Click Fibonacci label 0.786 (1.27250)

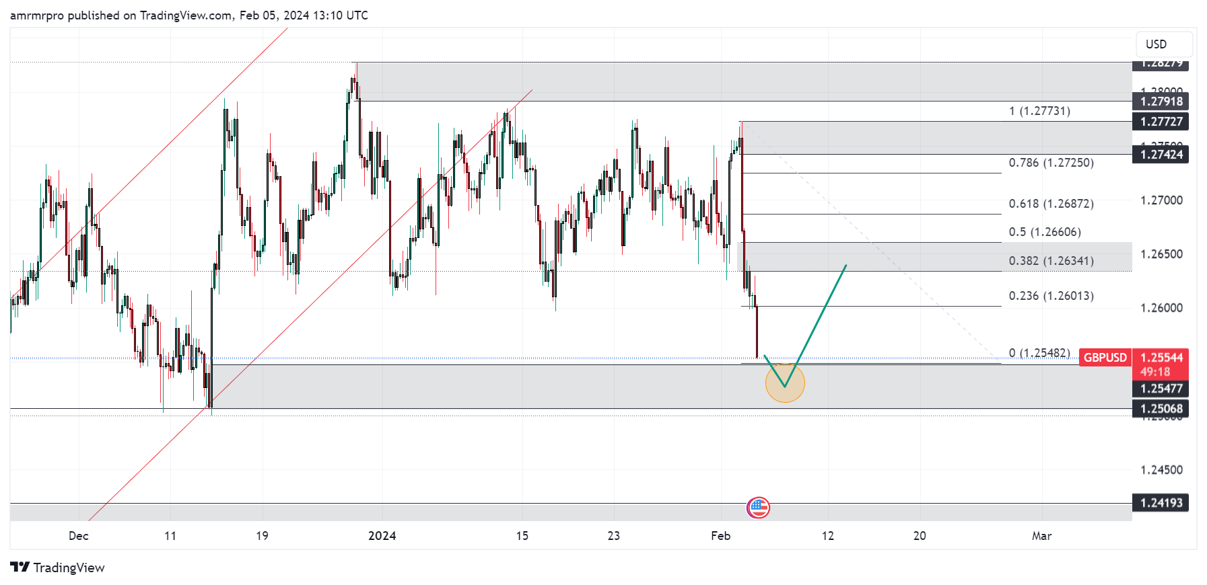(x=1051, y=163)
